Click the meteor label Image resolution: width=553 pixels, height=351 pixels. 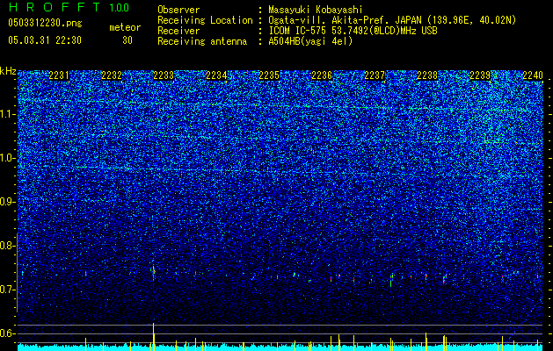coord(125,27)
